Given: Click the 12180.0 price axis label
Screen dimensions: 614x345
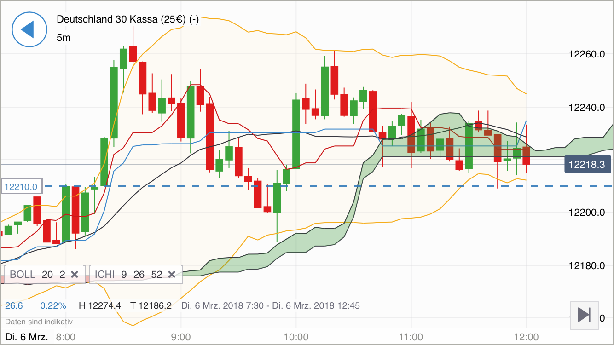Looking at the screenshot, I should (x=586, y=266).
